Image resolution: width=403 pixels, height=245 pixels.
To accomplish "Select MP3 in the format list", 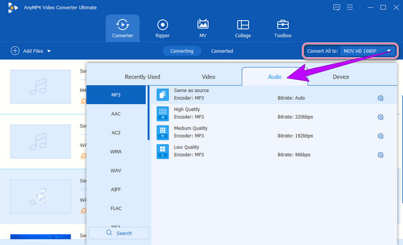I will pyautogui.click(x=116, y=95).
